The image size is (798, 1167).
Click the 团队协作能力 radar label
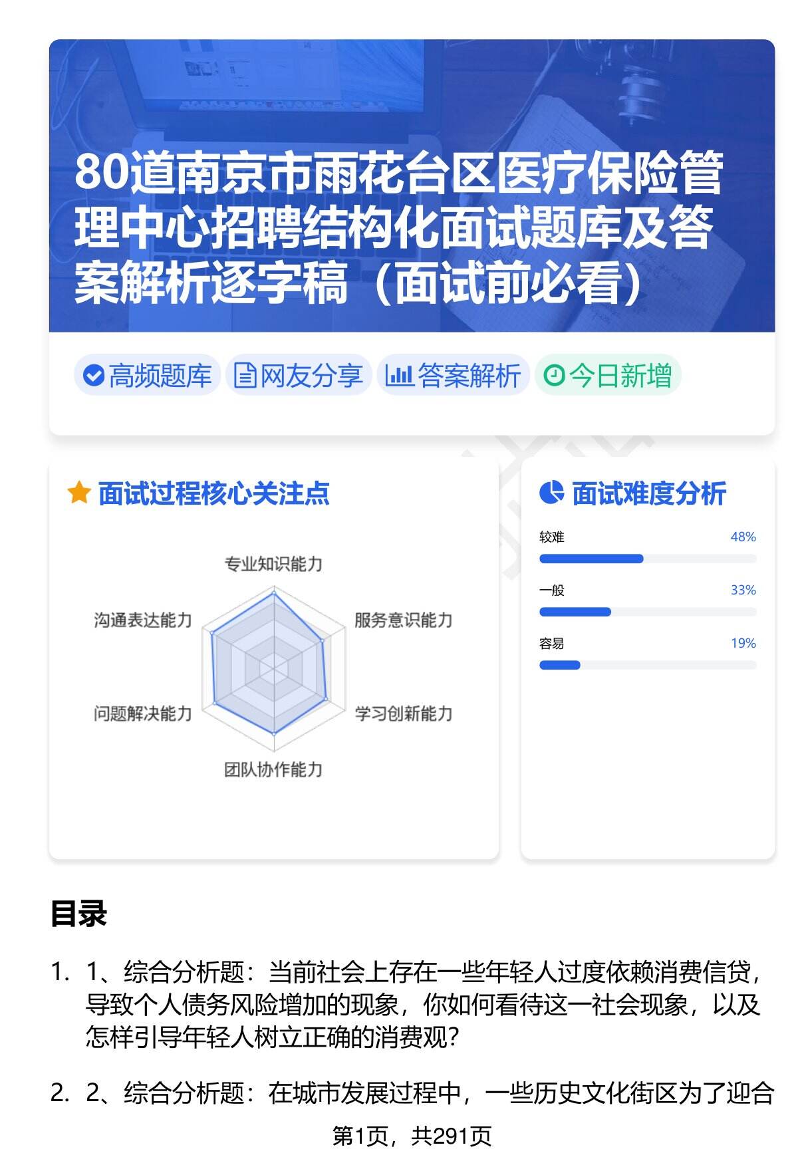tap(273, 770)
